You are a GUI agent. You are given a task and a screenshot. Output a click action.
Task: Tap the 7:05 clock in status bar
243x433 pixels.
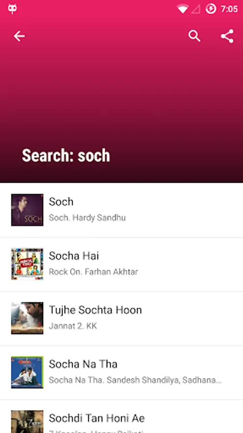pyautogui.click(x=229, y=9)
